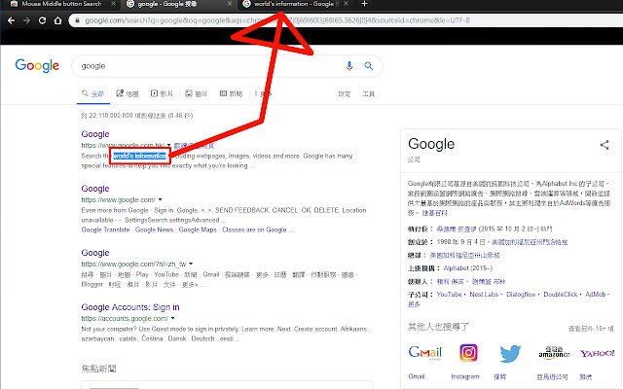Open the 'Gmail' text link under logo
The width and height of the screenshot is (623, 389).
tap(417, 376)
